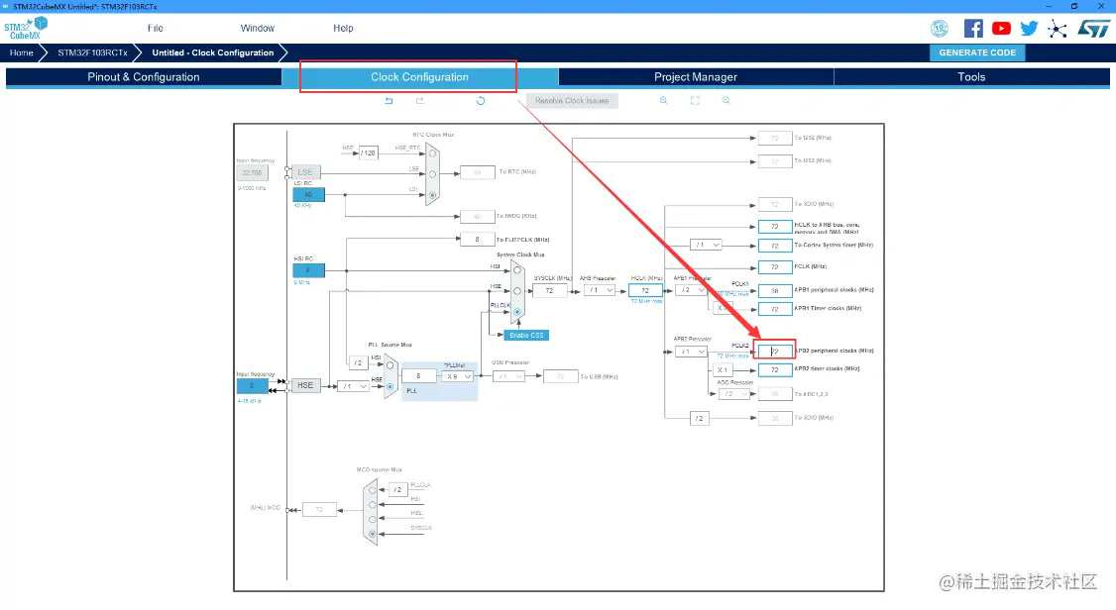This screenshot has width=1116, height=610.
Task: Click the HSE input frequency field
Action: pos(252,386)
